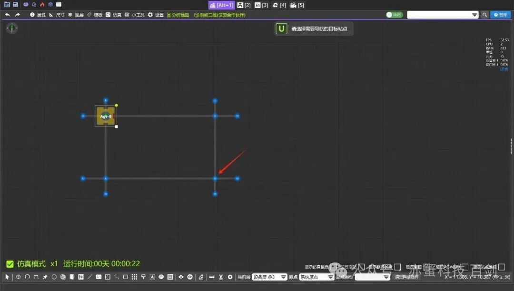Click the blue 智库 button

(501, 15)
